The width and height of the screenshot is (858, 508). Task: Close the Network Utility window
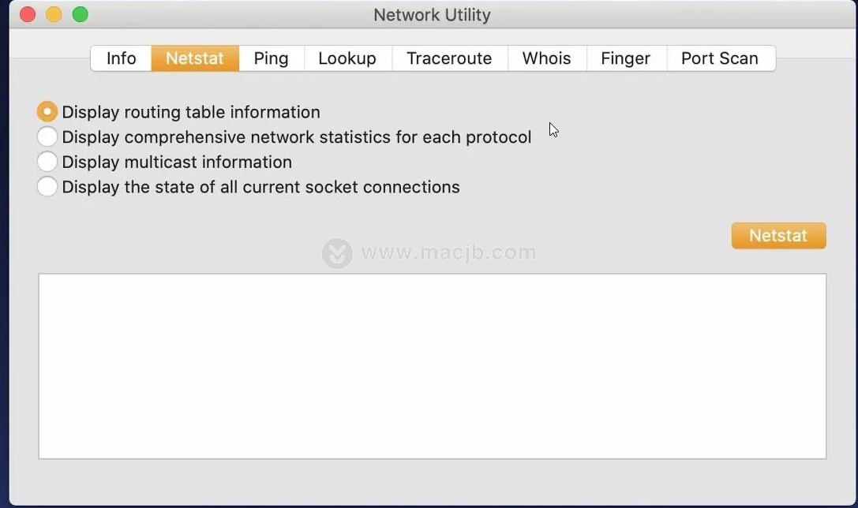[x=28, y=14]
